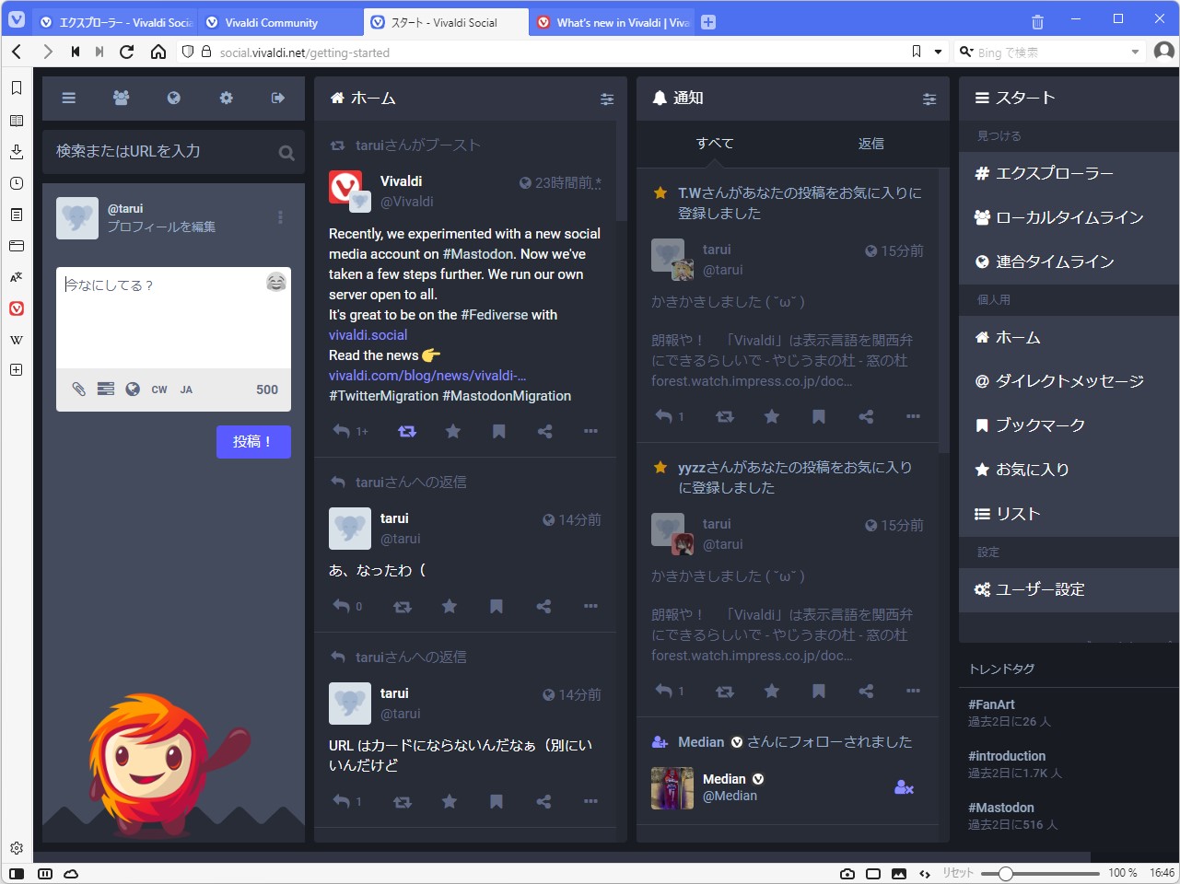Image resolution: width=1180 pixels, height=884 pixels.
Task: Switch to the 返信 notifications tab
Action: point(870,144)
